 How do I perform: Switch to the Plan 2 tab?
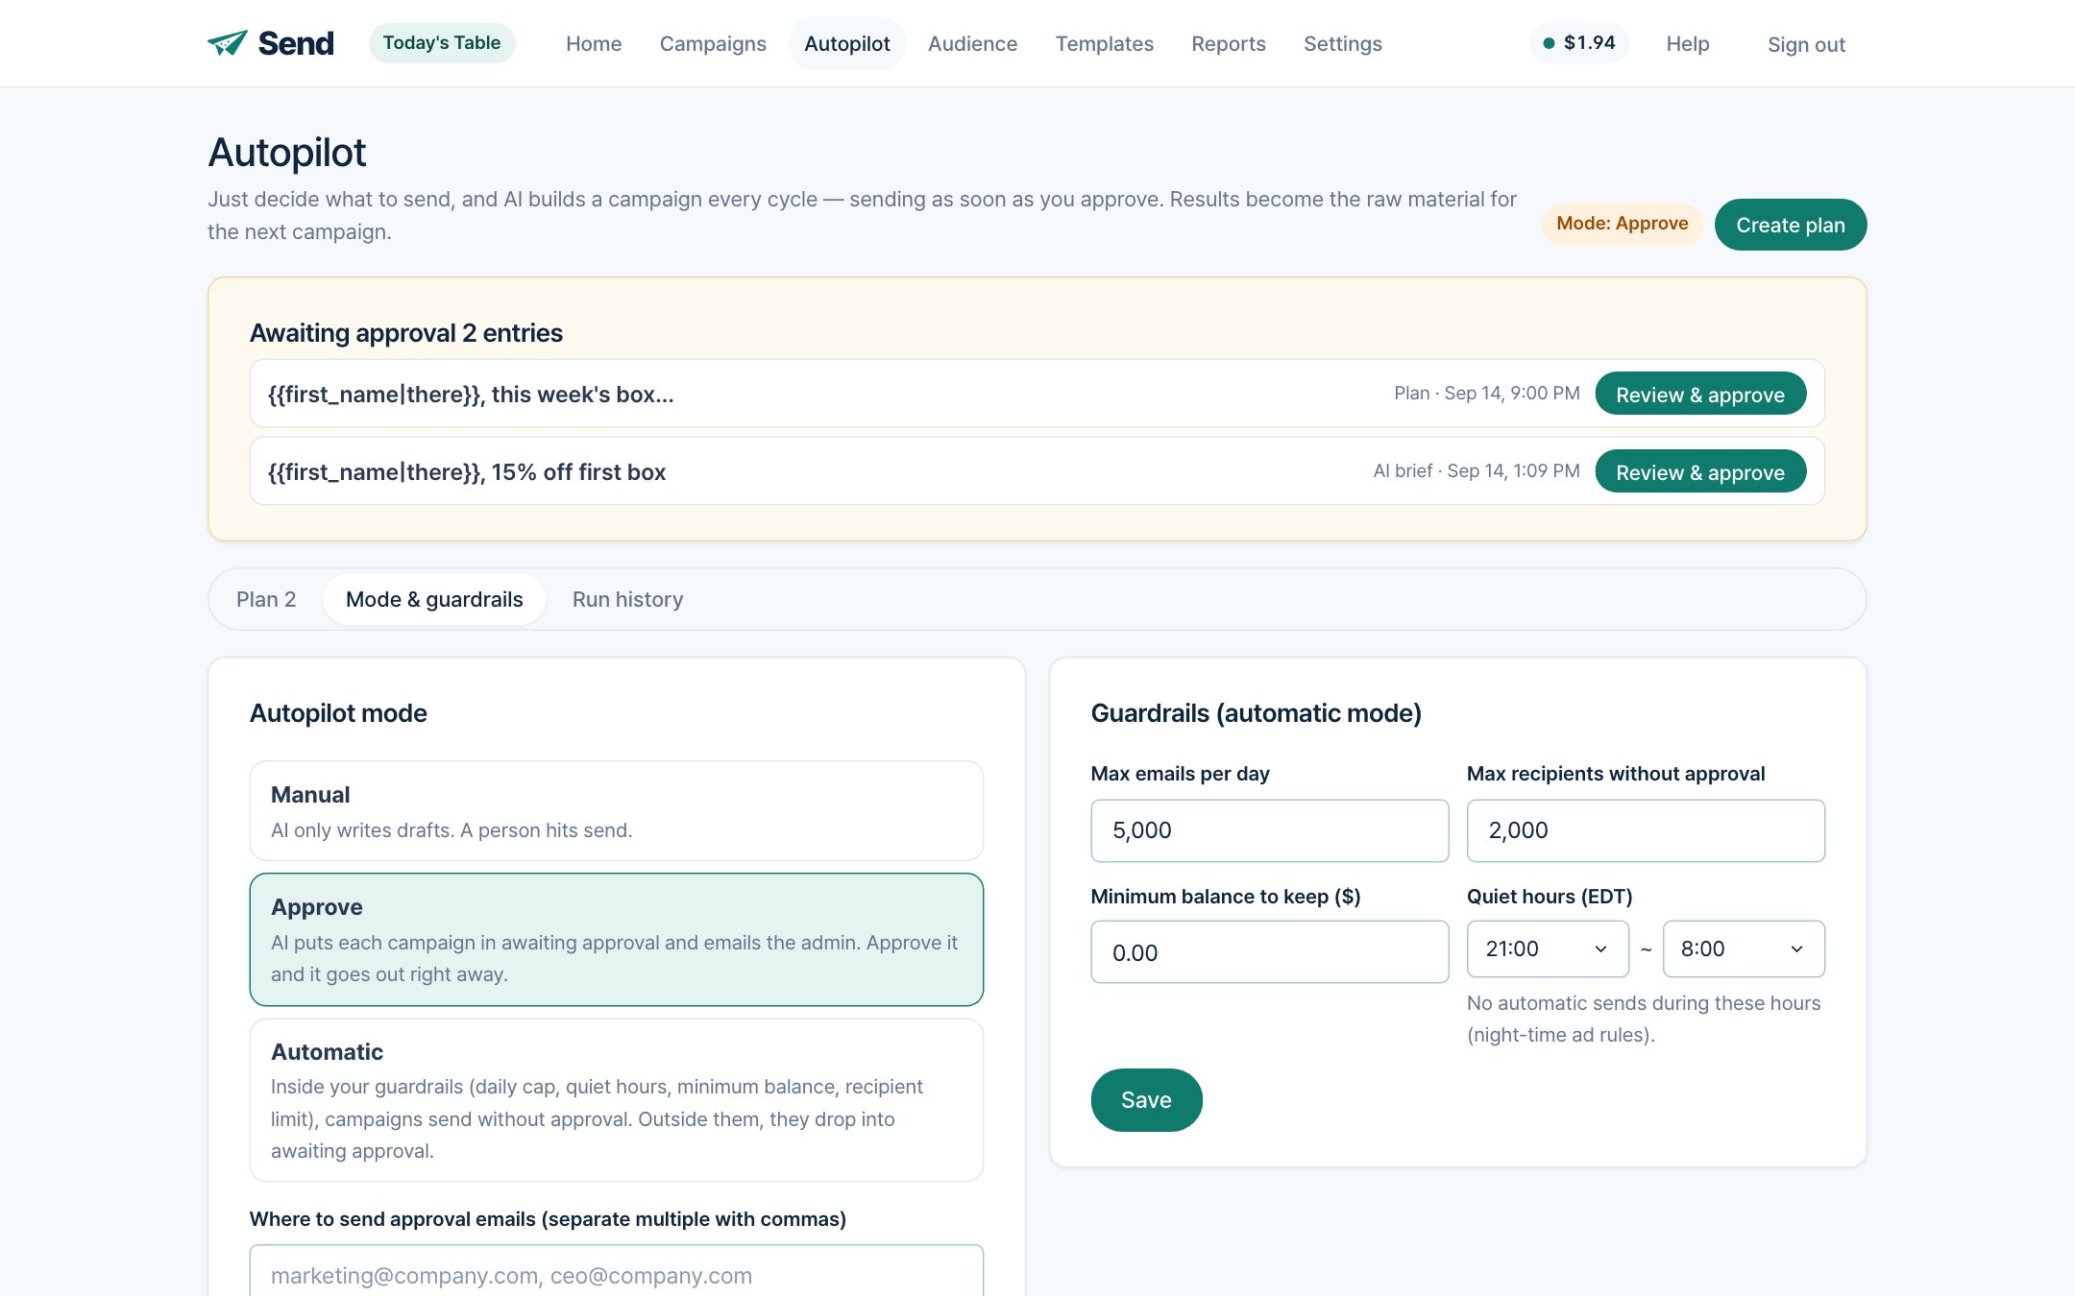click(x=266, y=599)
